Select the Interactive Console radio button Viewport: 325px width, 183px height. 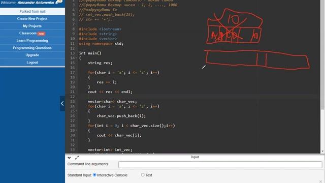click(x=94, y=175)
